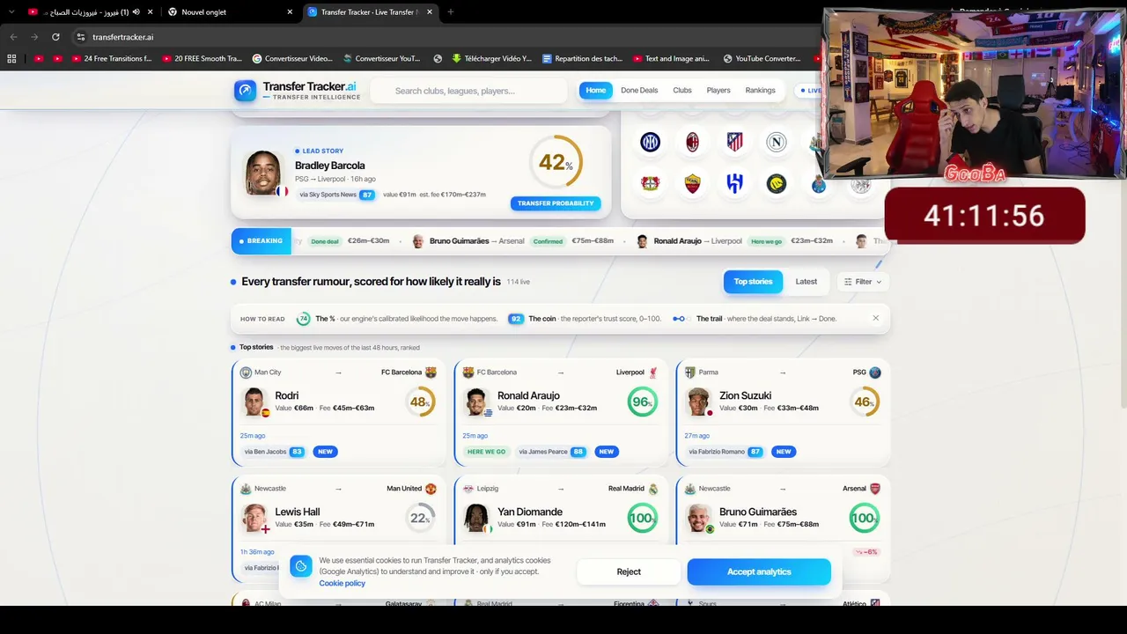Toggle the LIVE indicator in the site header
The height and width of the screenshot is (634, 1127).
click(x=809, y=91)
